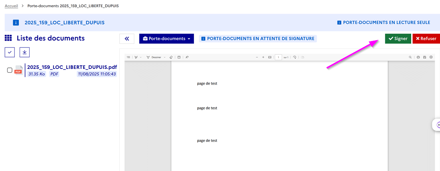Print the PDF document

coord(418,57)
